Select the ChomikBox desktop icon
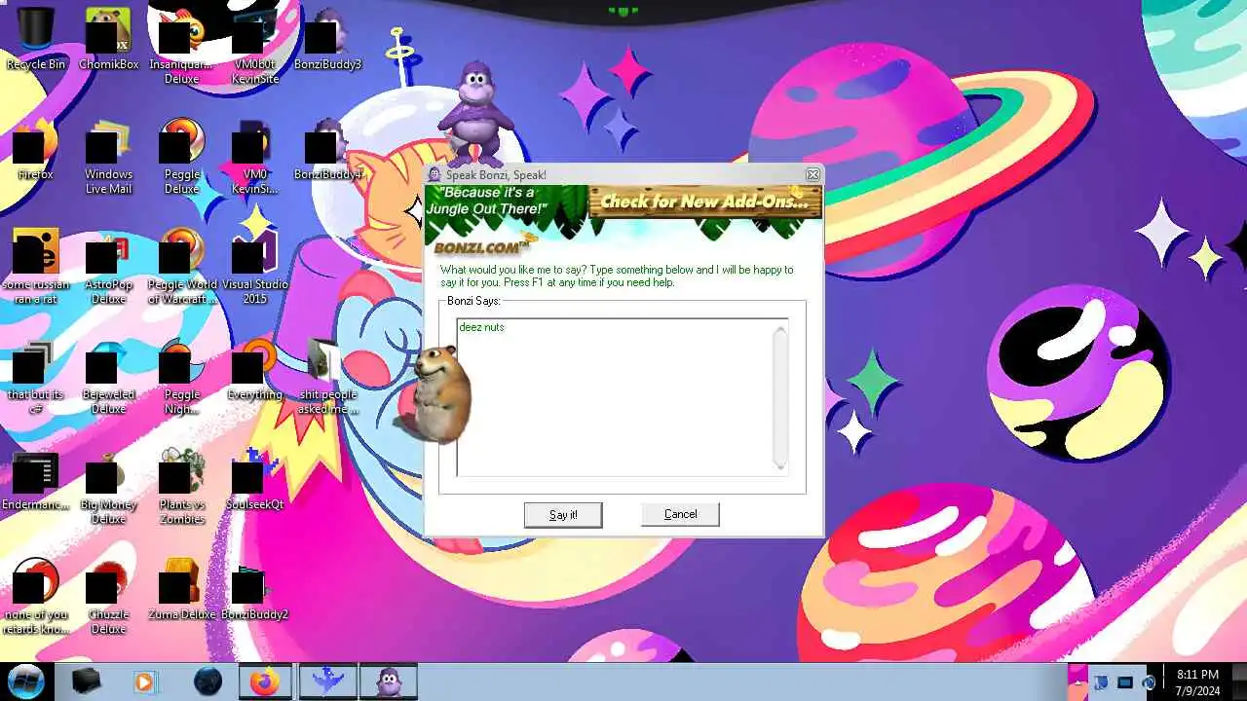 (x=109, y=40)
